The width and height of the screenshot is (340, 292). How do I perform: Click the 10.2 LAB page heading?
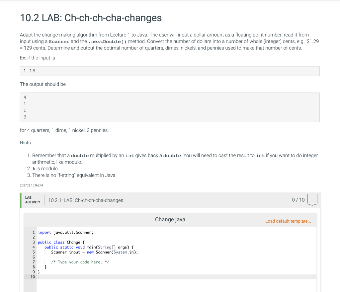90,18
